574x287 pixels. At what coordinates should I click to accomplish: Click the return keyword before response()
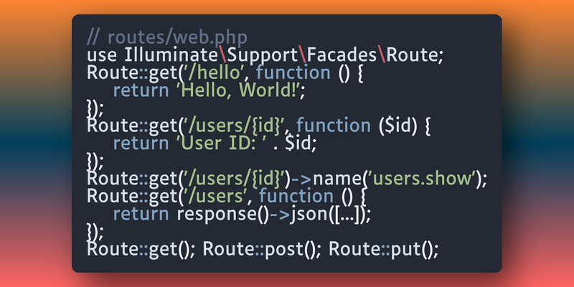pos(141,213)
